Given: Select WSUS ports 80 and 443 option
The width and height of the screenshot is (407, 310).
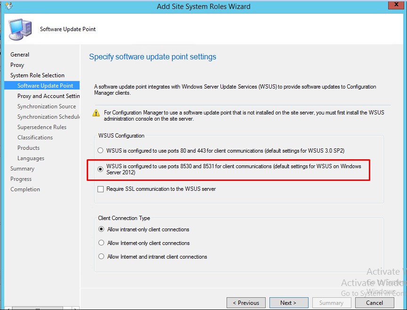Looking at the screenshot, I should [x=100, y=151].
